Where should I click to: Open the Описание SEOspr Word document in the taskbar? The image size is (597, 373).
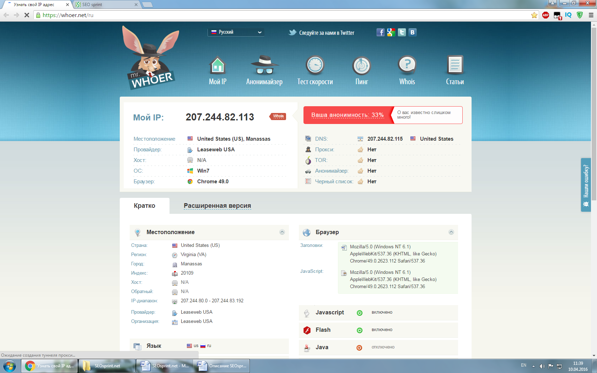coord(222,366)
